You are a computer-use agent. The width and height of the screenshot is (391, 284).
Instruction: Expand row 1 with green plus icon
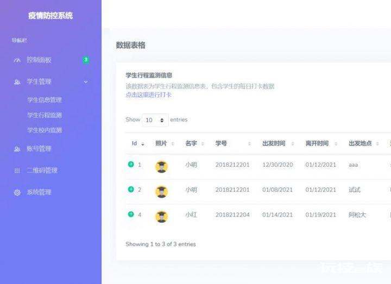pyautogui.click(x=131, y=165)
